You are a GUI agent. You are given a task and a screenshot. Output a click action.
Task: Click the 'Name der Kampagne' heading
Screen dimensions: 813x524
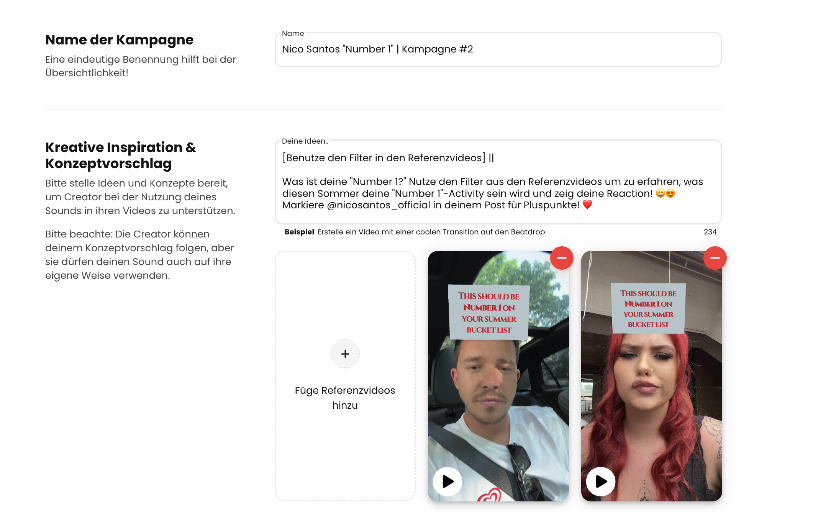pyautogui.click(x=119, y=40)
